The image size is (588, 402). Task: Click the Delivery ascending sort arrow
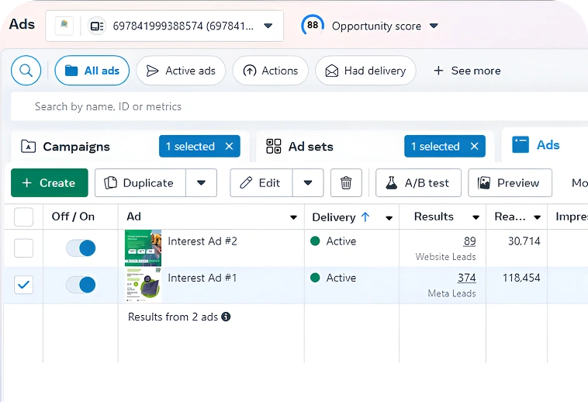tap(365, 217)
